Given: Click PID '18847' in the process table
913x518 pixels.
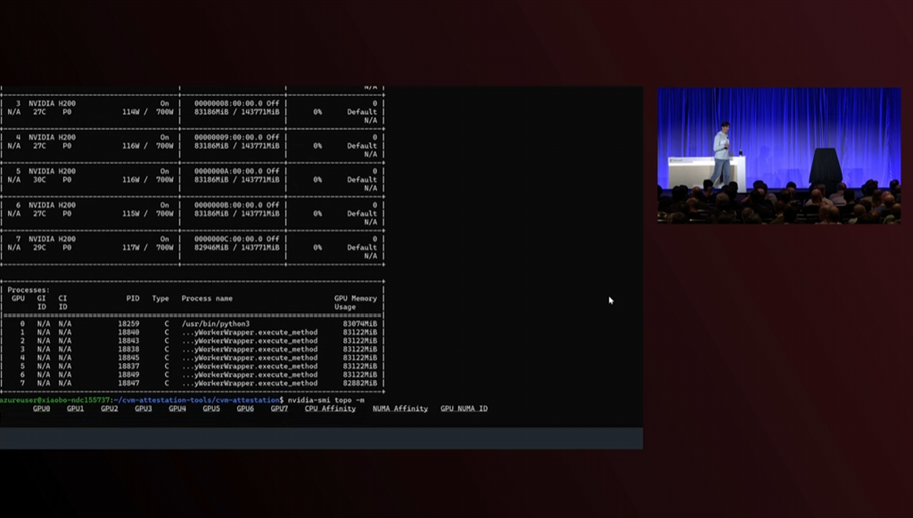Looking at the screenshot, I should coord(128,383).
